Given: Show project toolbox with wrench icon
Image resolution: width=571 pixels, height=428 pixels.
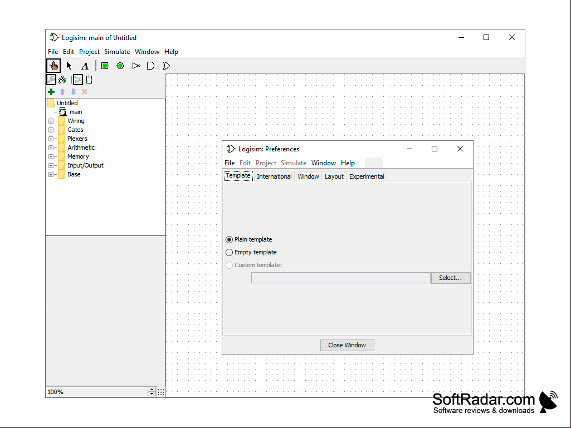Looking at the screenshot, I should [x=51, y=80].
